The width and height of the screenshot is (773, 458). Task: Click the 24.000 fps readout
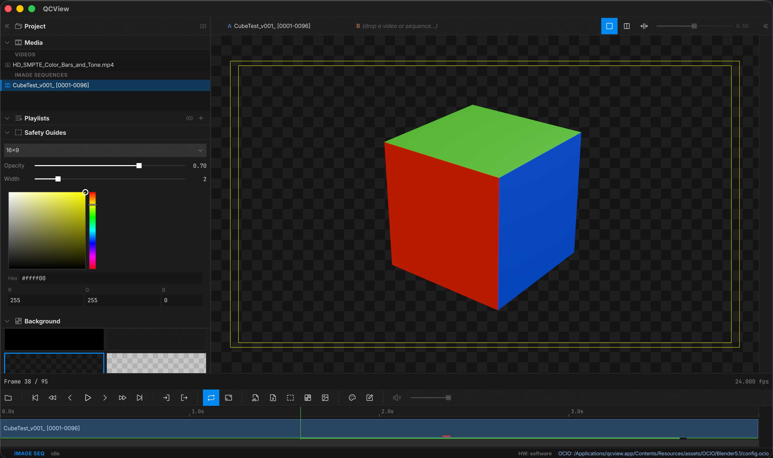coord(752,382)
